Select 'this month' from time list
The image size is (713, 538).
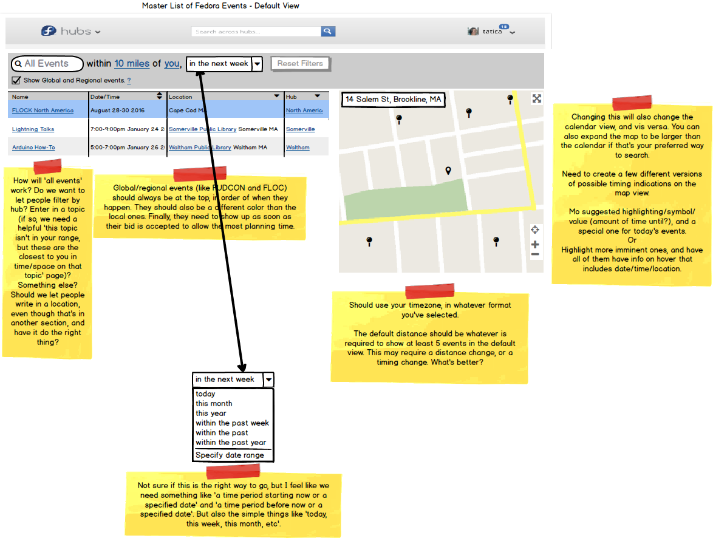(x=214, y=403)
